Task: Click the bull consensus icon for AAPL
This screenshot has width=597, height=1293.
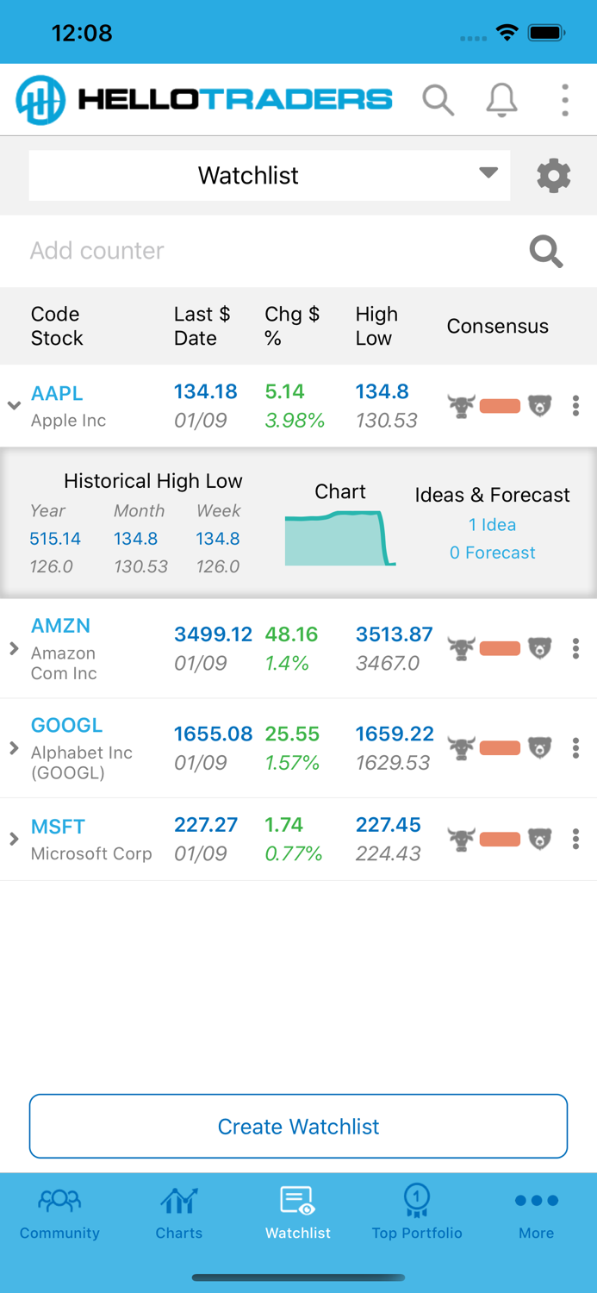Action: [461, 404]
